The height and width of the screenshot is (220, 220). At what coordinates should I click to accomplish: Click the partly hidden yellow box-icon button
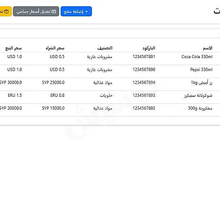pos(6,11)
